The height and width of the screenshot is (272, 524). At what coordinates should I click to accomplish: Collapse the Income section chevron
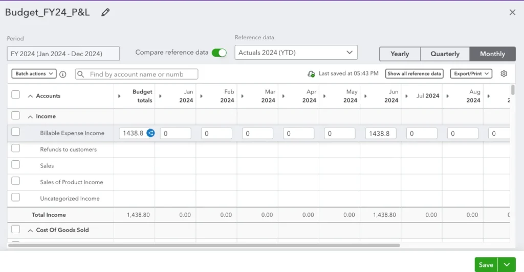[30, 117]
